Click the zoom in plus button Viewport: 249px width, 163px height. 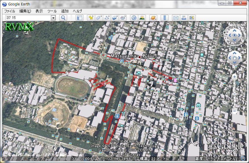(x=235, y=76)
